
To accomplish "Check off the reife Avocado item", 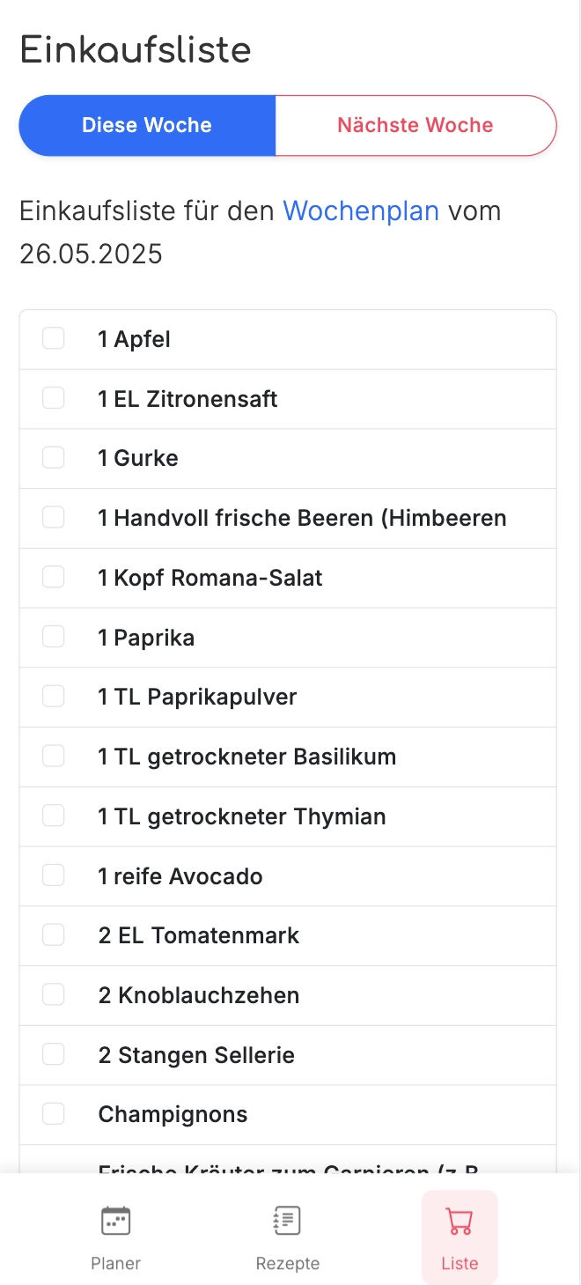I will (x=54, y=875).
